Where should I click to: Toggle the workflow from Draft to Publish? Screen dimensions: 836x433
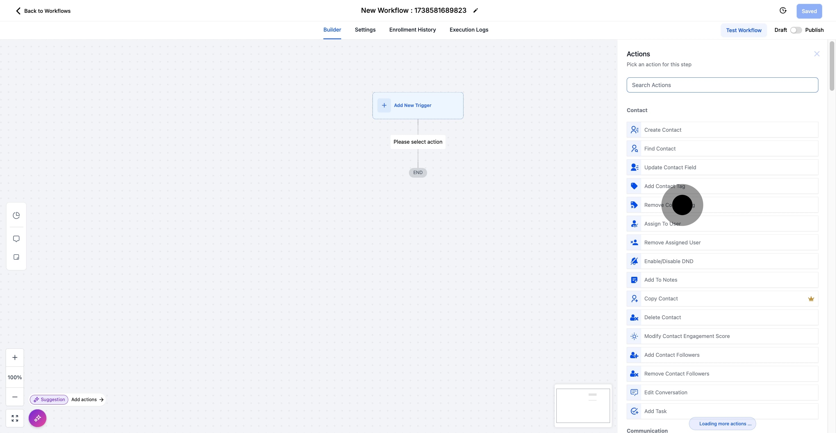click(x=796, y=30)
